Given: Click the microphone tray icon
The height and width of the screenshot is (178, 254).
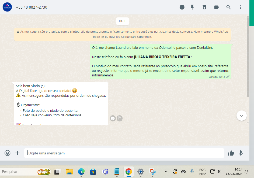Looking at the screenshot, I should point(192,172).
